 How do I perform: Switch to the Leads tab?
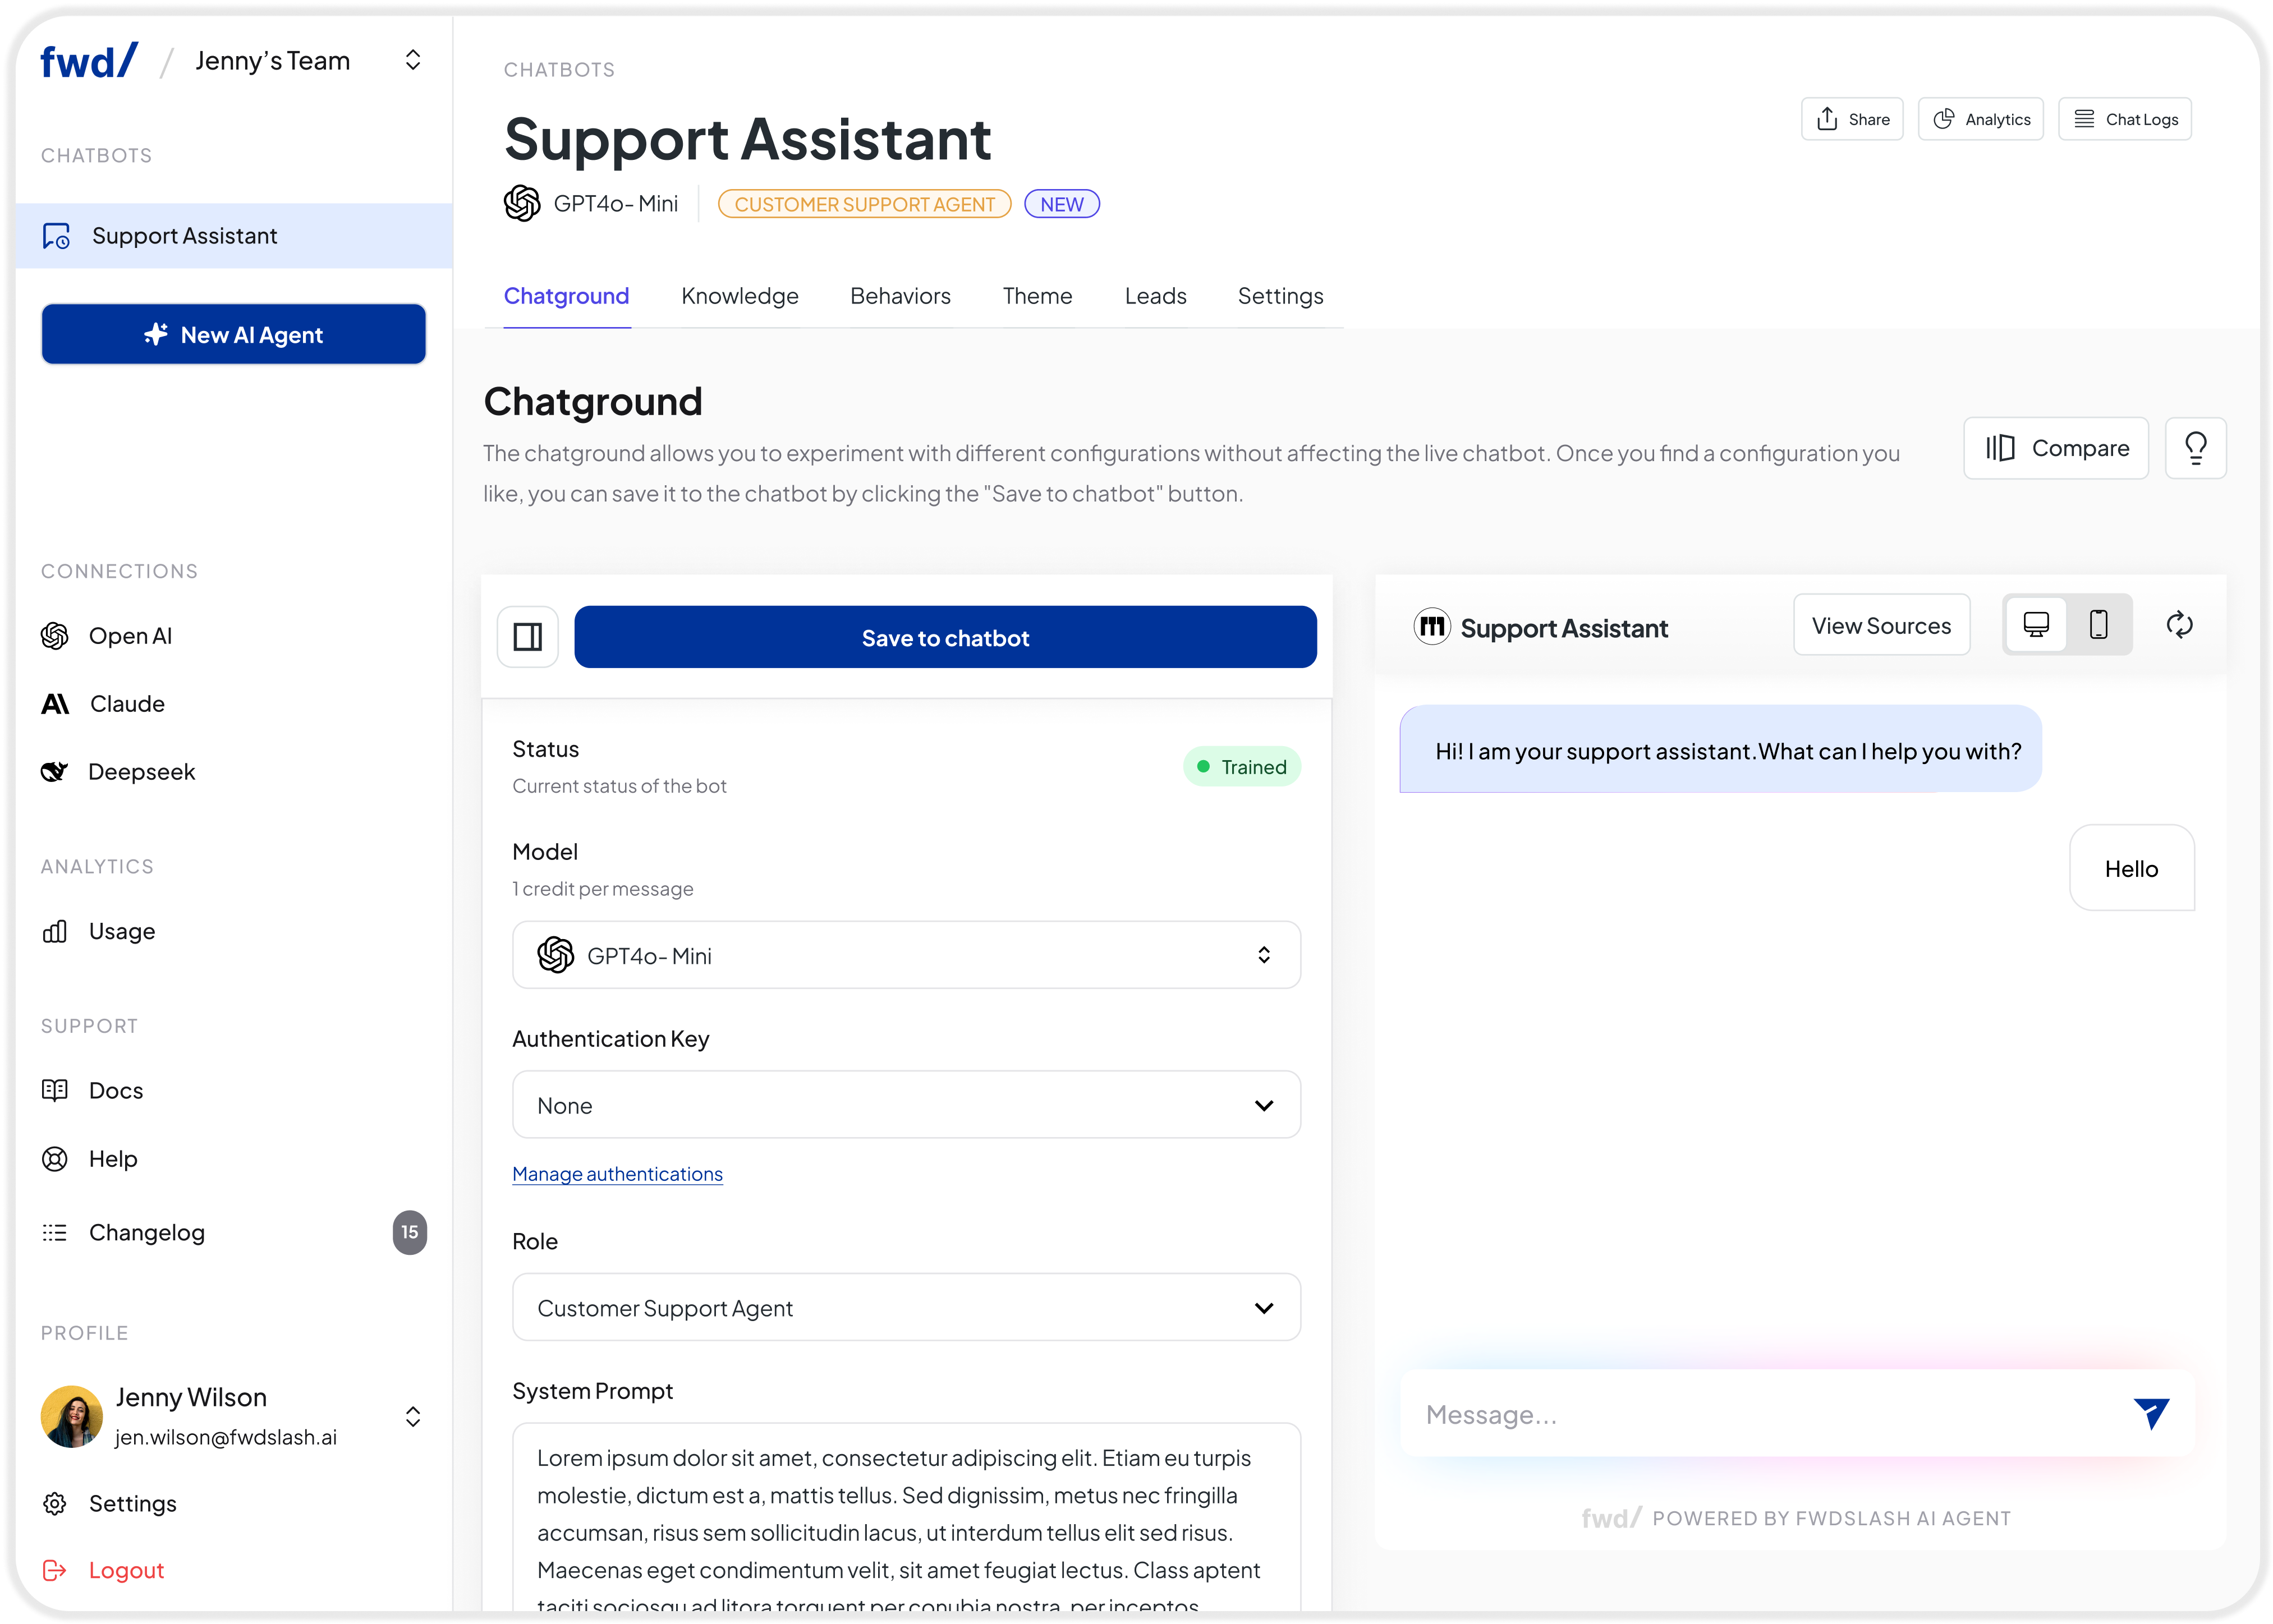(x=1155, y=296)
